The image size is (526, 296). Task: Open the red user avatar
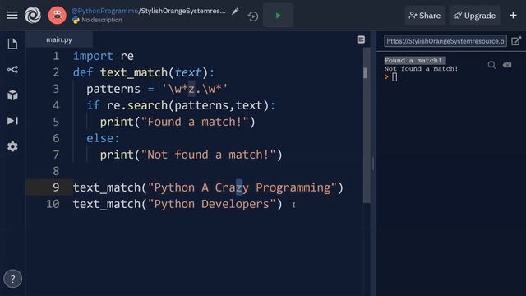click(57, 15)
